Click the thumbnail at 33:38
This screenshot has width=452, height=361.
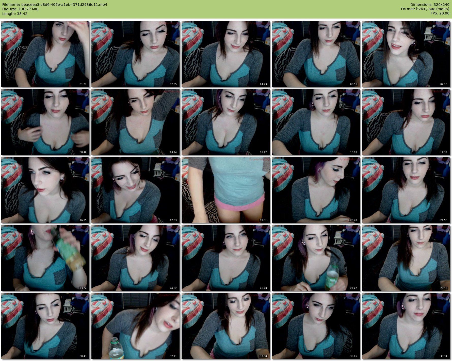point(225,326)
